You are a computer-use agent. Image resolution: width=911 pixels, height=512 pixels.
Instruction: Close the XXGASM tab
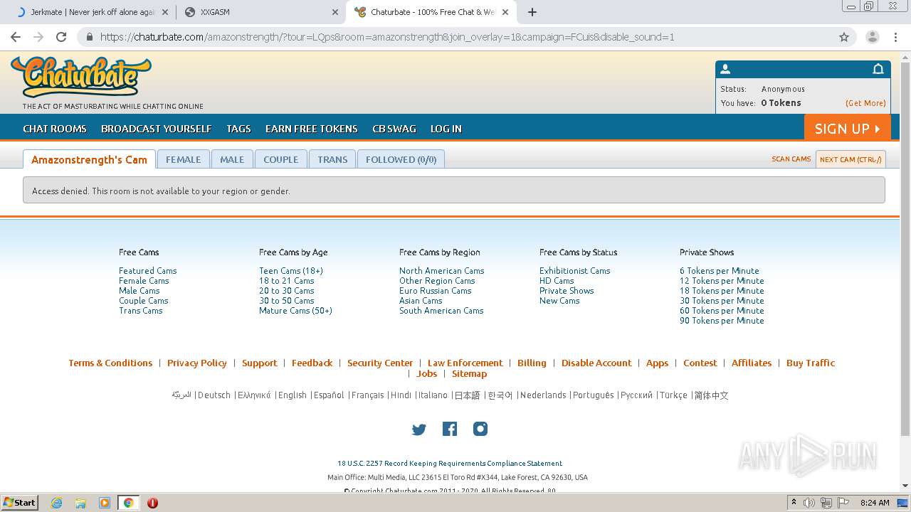pos(335,12)
